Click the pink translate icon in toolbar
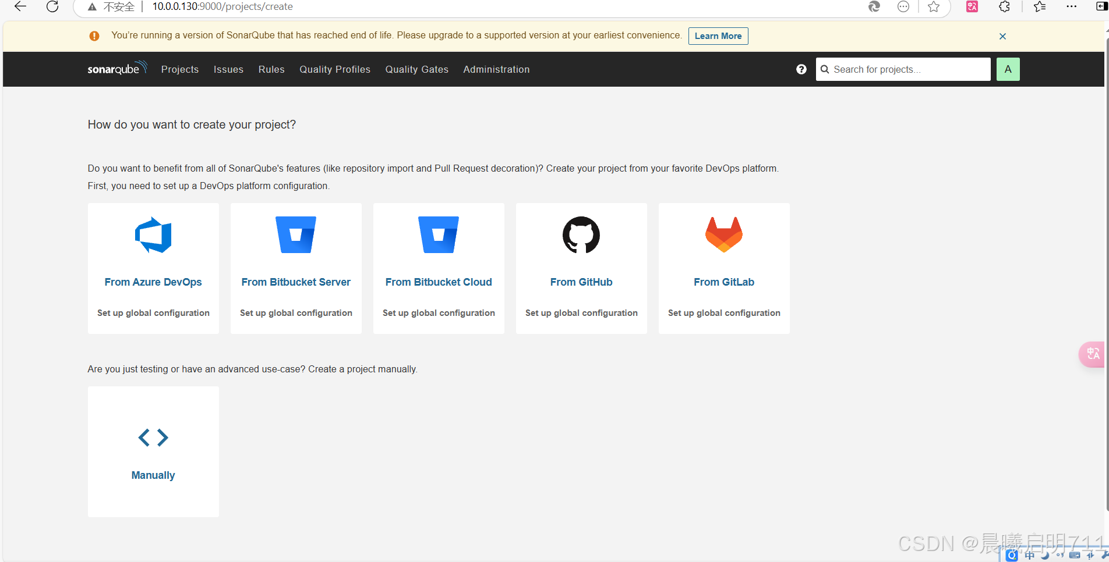This screenshot has width=1109, height=562. point(972,6)
